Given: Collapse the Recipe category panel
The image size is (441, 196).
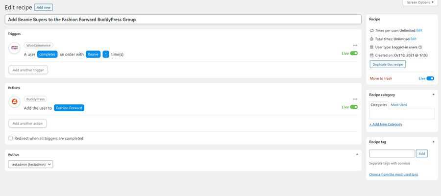Looking at the screenshot, I should pos(433,95).
